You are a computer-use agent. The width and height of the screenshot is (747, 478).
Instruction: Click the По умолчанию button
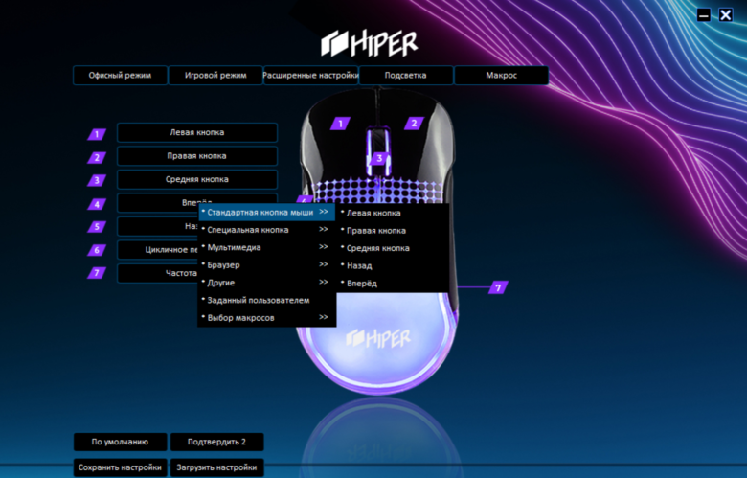pos(120,442)
